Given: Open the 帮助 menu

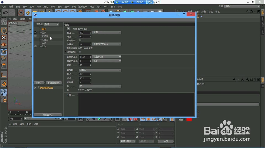Looking at the screenshot, I should pos(120,7).
